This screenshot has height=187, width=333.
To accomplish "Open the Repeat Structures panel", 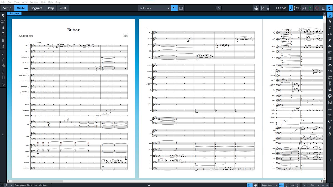I will (330, 52).
